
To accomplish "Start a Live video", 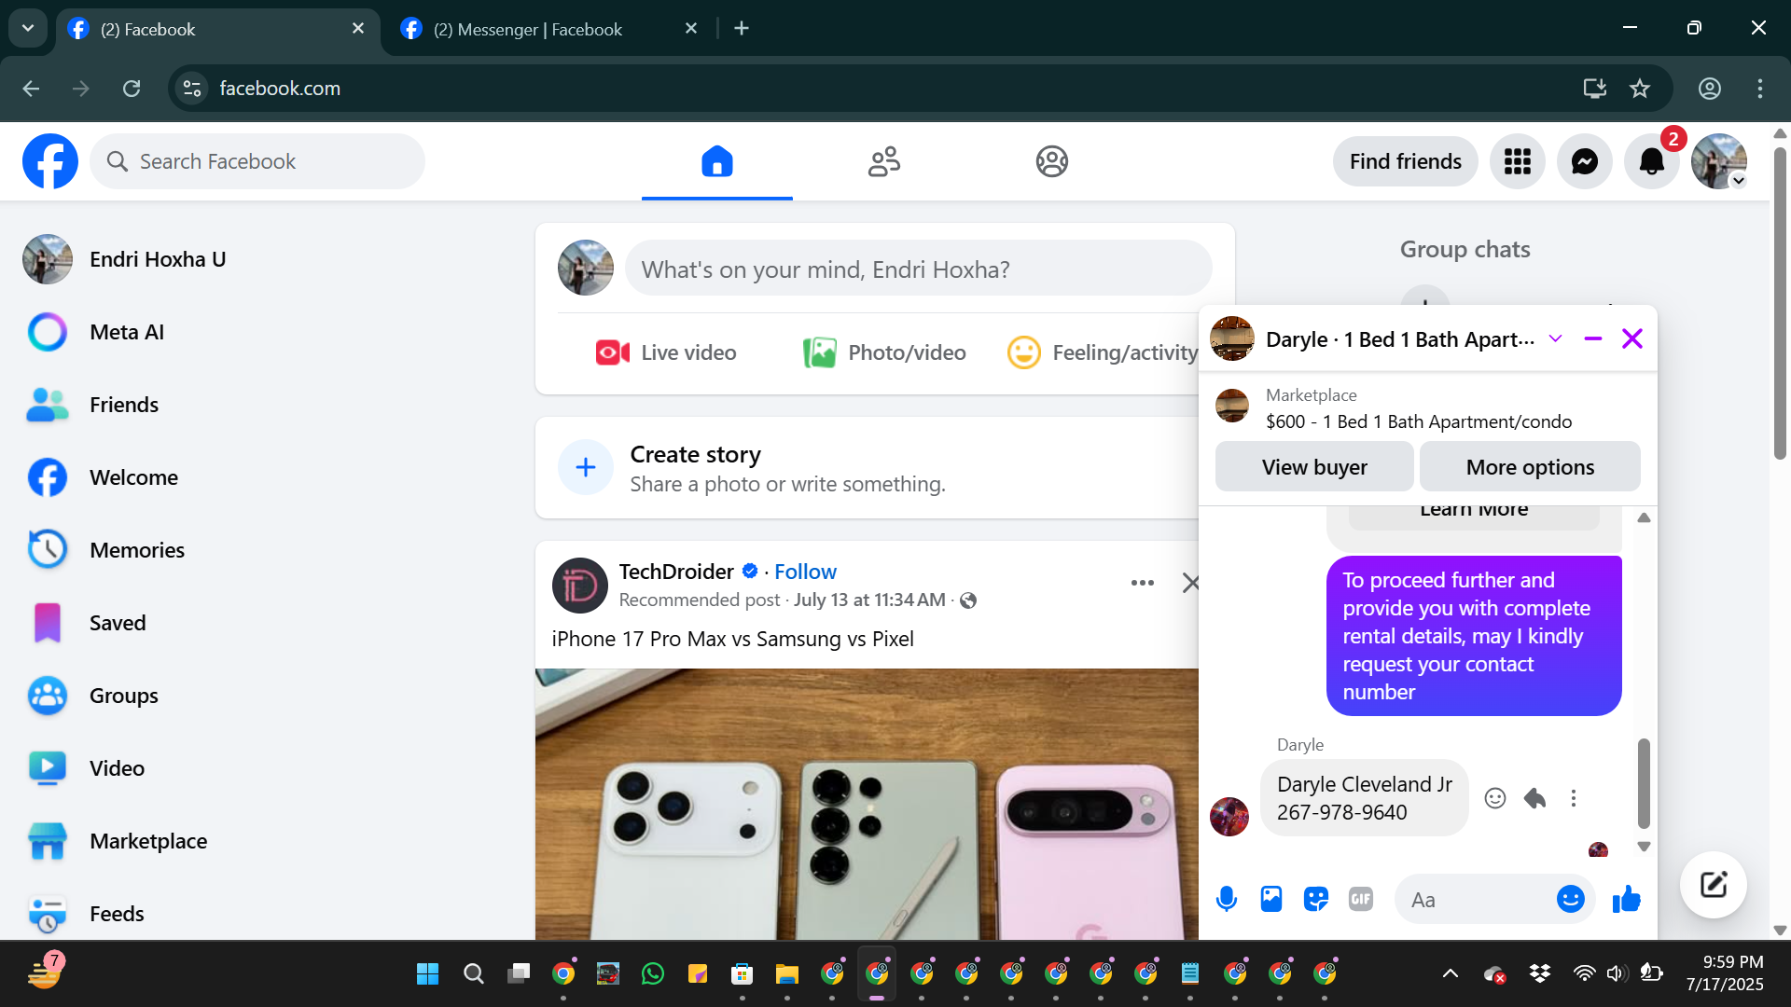I will (666, 352).
